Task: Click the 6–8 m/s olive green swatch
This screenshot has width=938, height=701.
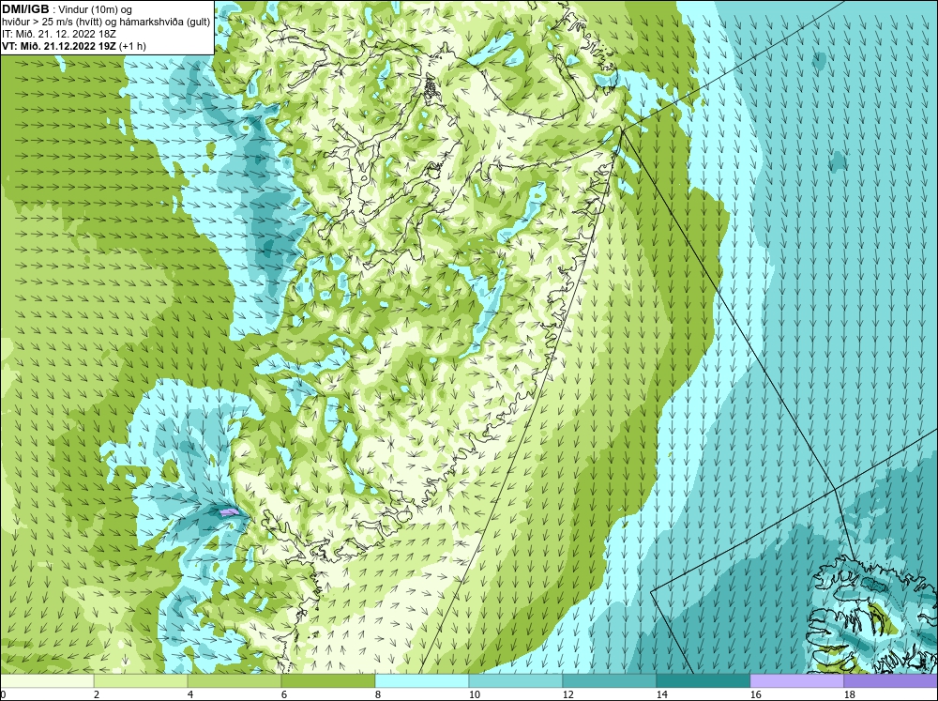Action: coord(327,681)
